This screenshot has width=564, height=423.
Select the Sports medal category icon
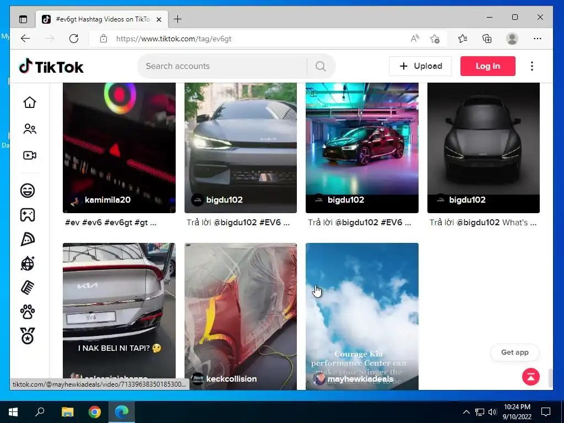coord(28,336)
